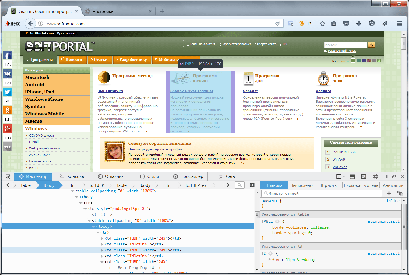Screen dimensions: 409x275
Task: Reload the page with the refresh icon
Action: pos(277,24)
